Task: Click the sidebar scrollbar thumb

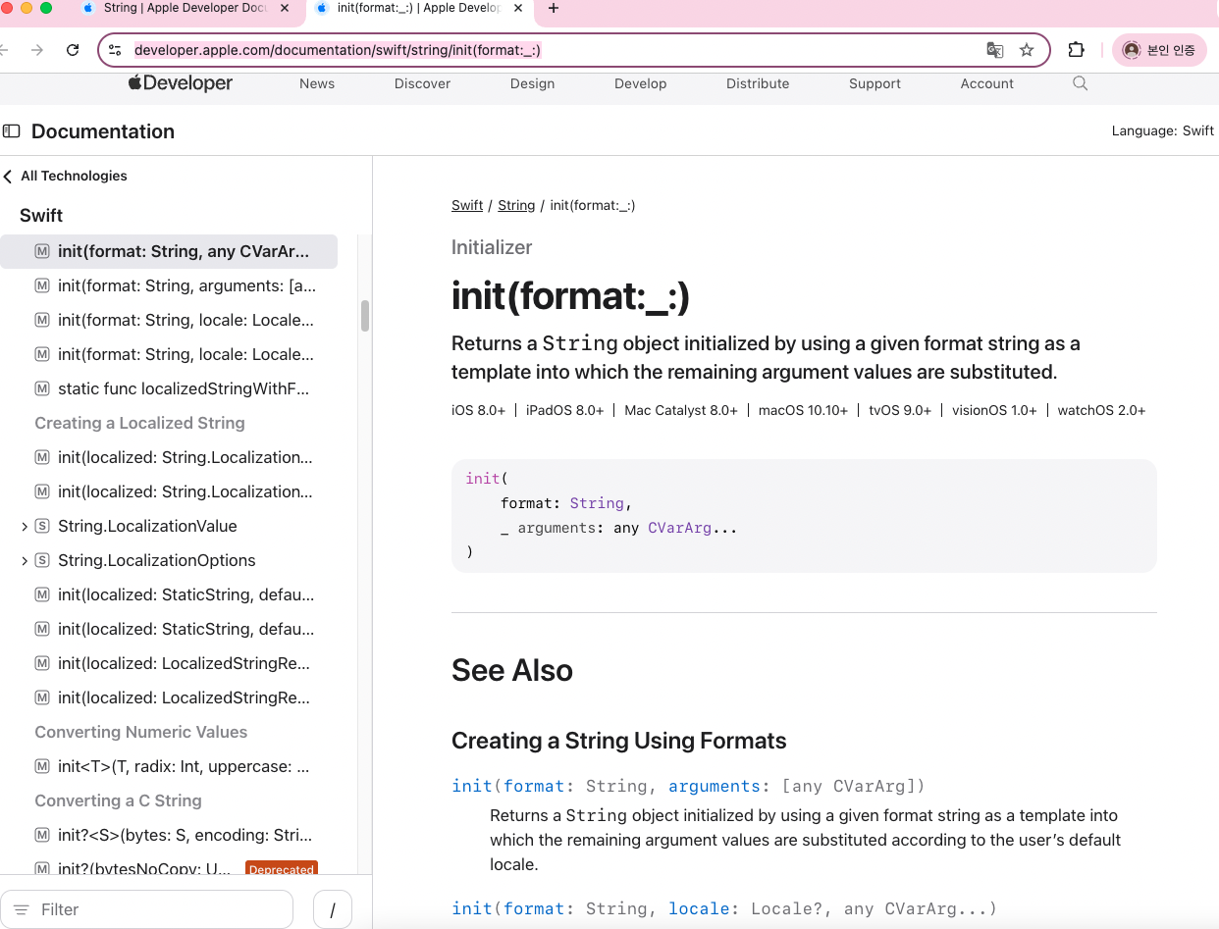Action: click(365, 316)
